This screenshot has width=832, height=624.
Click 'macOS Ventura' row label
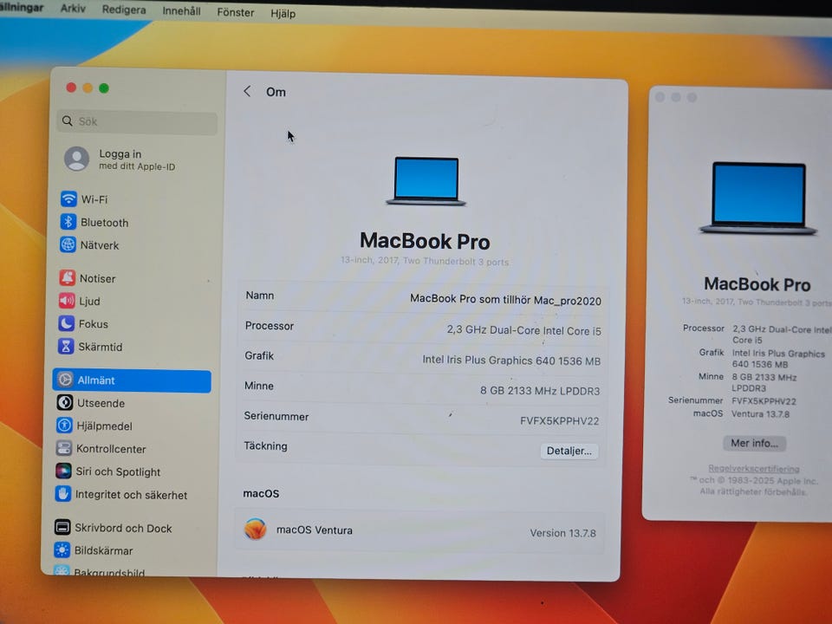click(314, 530)
